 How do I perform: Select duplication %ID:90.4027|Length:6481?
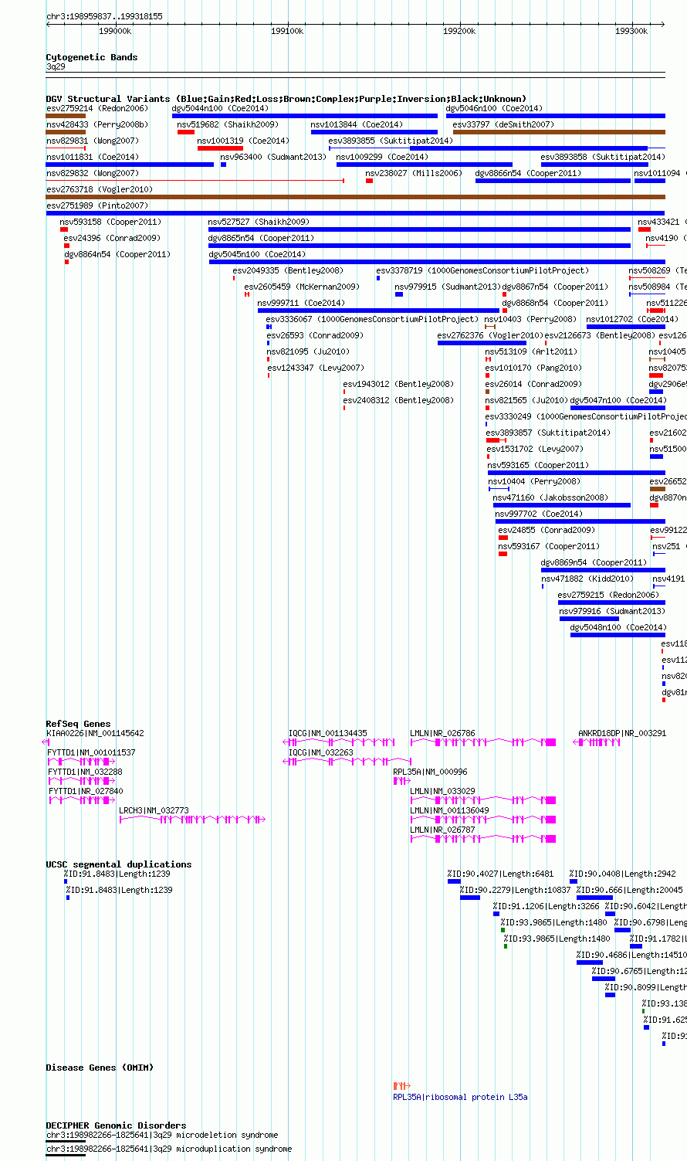501,874
